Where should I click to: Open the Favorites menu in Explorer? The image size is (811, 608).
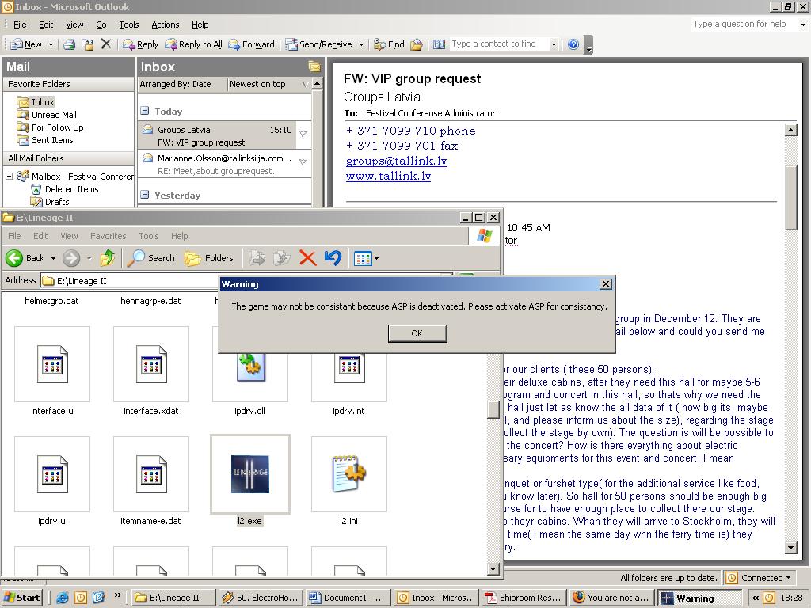[x=108, y=236]
